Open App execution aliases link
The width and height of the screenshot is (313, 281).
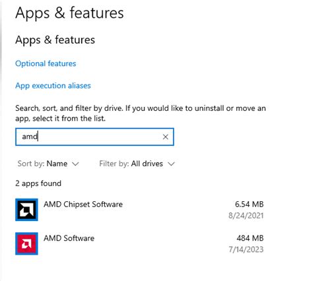[53, 86]
